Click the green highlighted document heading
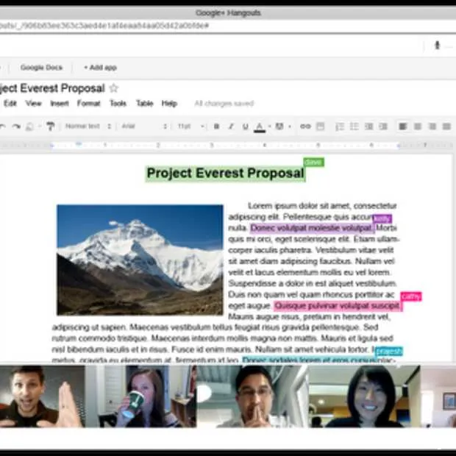The width and height of the screenshot is (456, 456). click(x=225, y=174)
